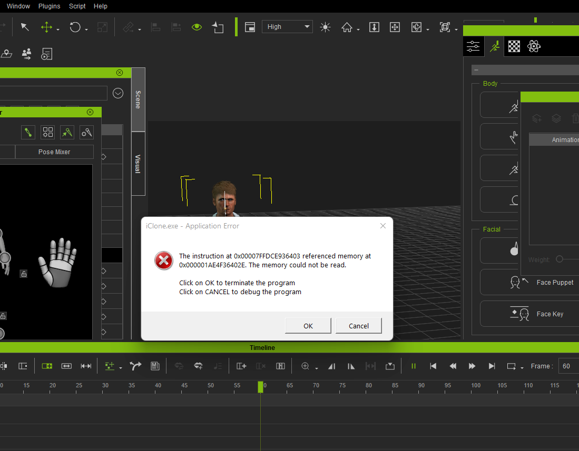This screenshot has width=579, height=451.
Task: Click the Rotate object tool
Action: click(75, 27)
